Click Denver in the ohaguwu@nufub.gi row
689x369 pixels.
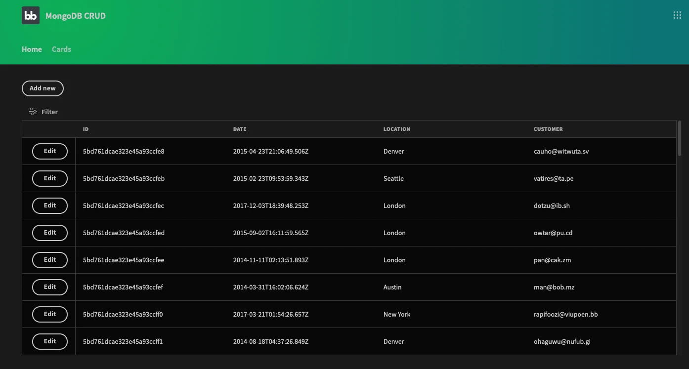[394, 341]
